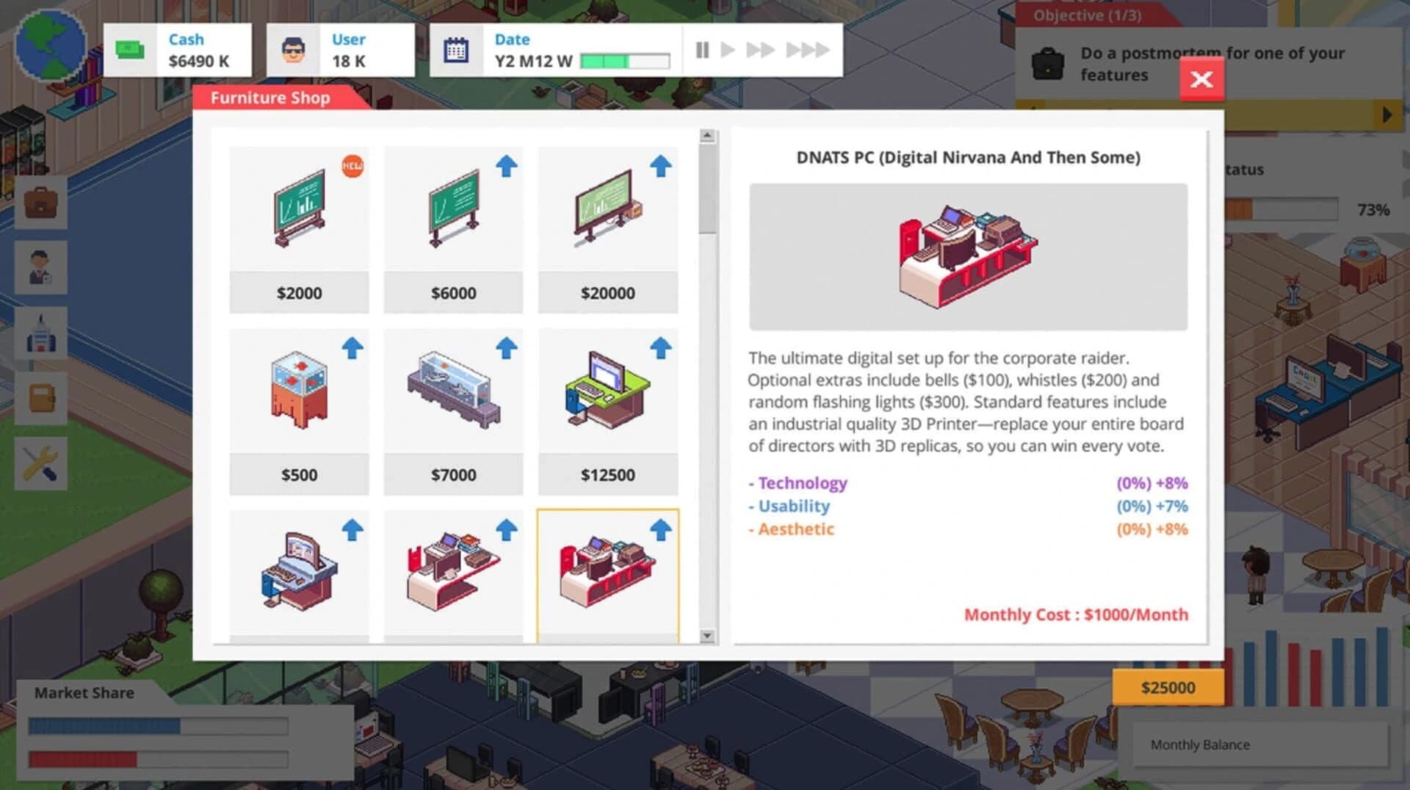Screen dimensions: 1410x790
Task: Click the $25000 Monthly Balance button
Action: pos(1168,687)
